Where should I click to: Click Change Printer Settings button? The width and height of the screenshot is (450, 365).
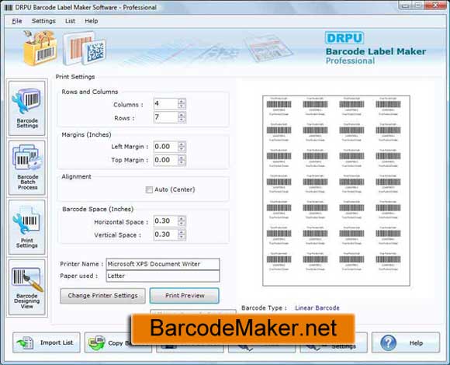(102, 296)
